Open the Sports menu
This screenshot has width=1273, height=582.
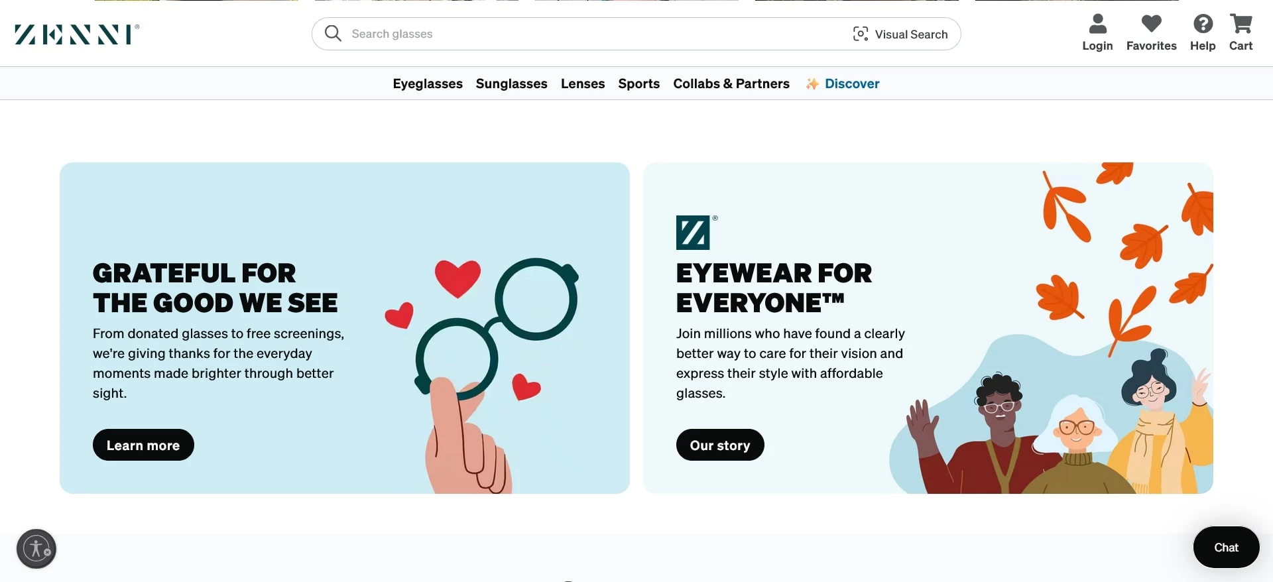pyautogui.click(x=638, y=84)
